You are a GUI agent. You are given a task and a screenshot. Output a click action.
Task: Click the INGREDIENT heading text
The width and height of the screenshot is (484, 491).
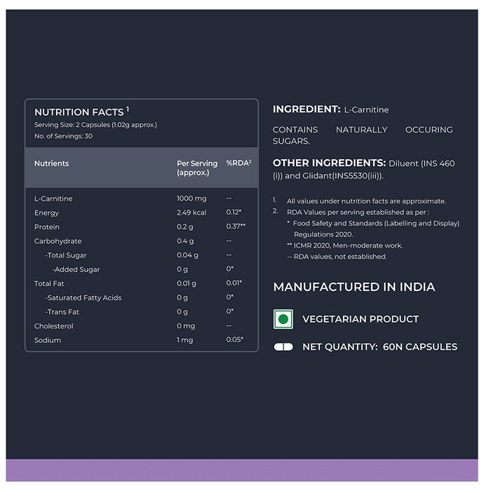(x=306, y=109)
